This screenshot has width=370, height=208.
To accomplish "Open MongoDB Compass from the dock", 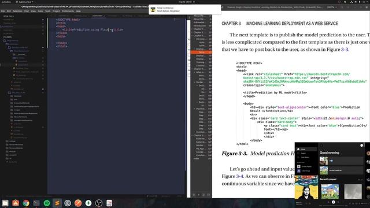I will pos(88,203).
